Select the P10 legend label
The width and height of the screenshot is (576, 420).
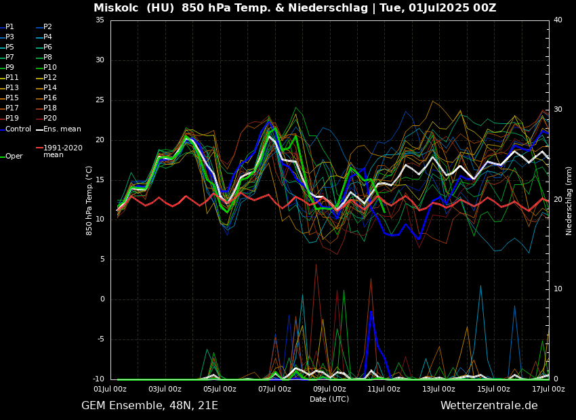[x=49, y=68]
